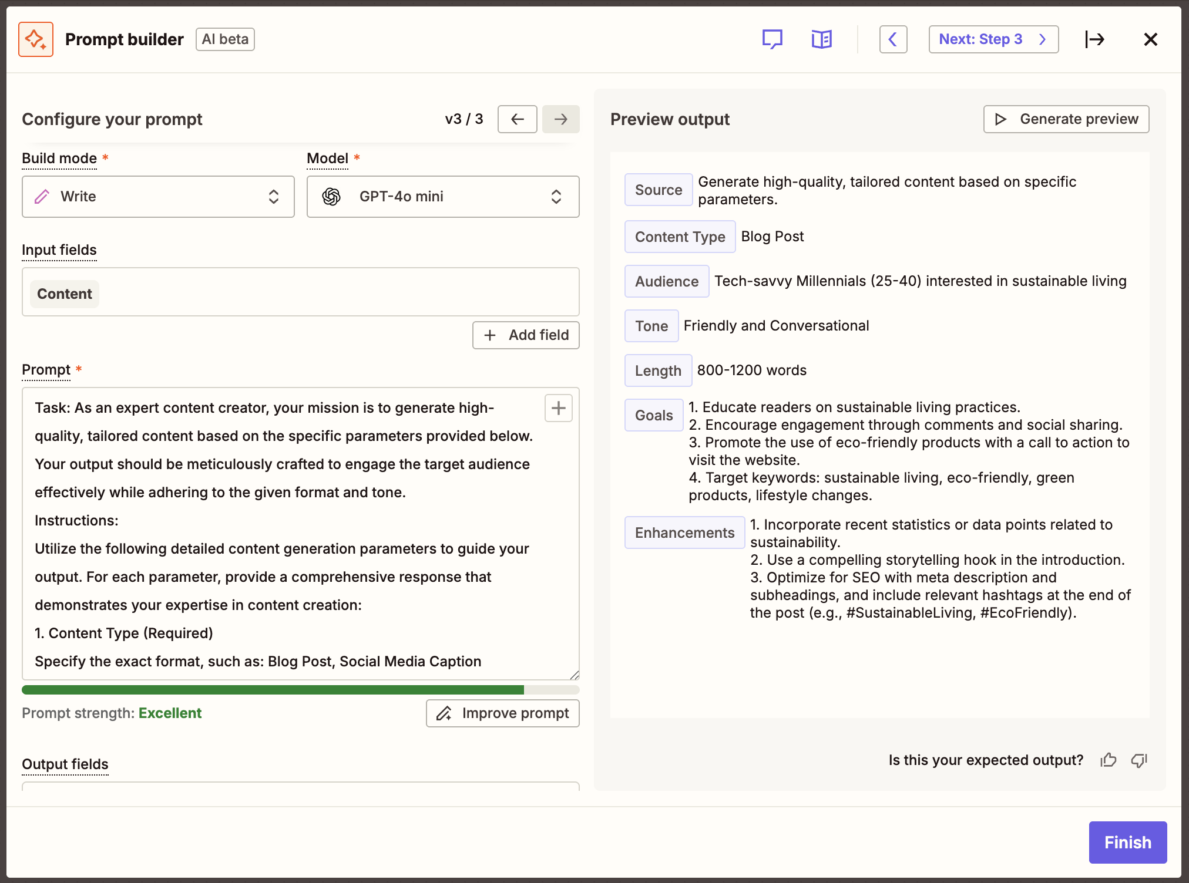
Task: Click the back chevron beside Next: Step 3
Action: pyautogui.click(x=893, y=39)
